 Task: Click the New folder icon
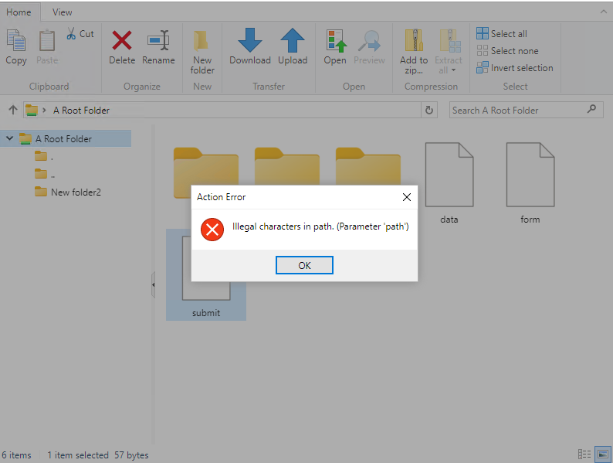click(202, 40)
